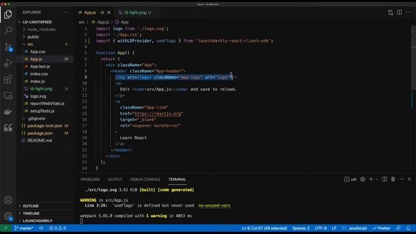The height and width of the screenshot is (234, 416).
Task: Click the open changes icon in the editor toolbar
Action: pos(390,12)
